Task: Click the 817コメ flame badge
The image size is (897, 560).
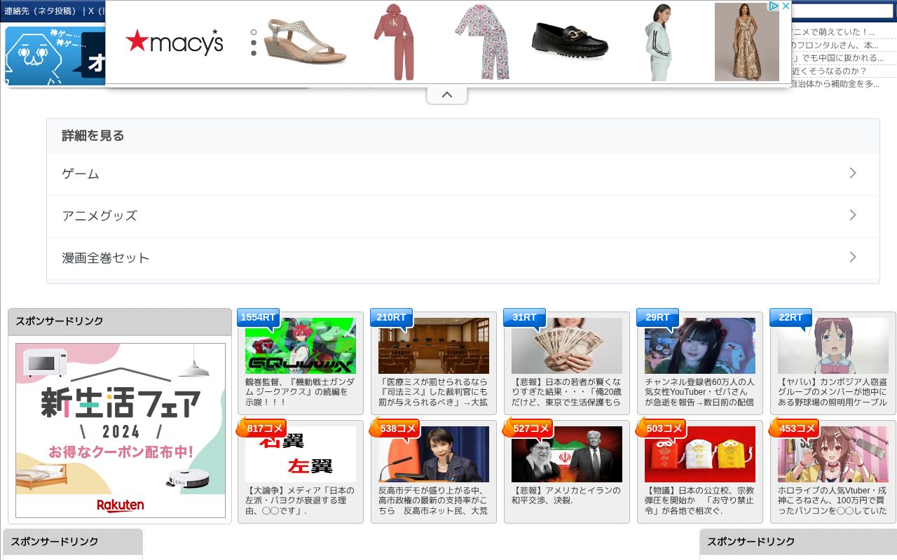Action: click(x=265, y=428)
